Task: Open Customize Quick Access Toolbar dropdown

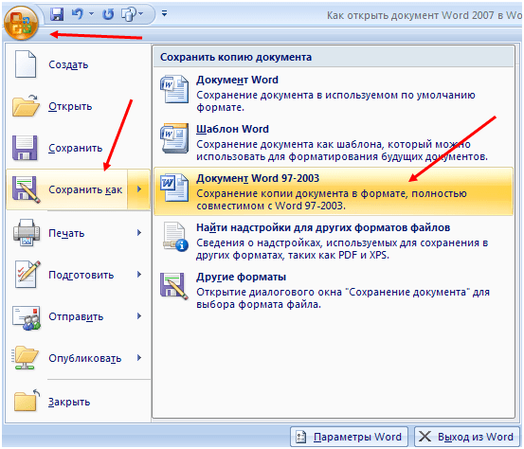Action: [164, 13]
